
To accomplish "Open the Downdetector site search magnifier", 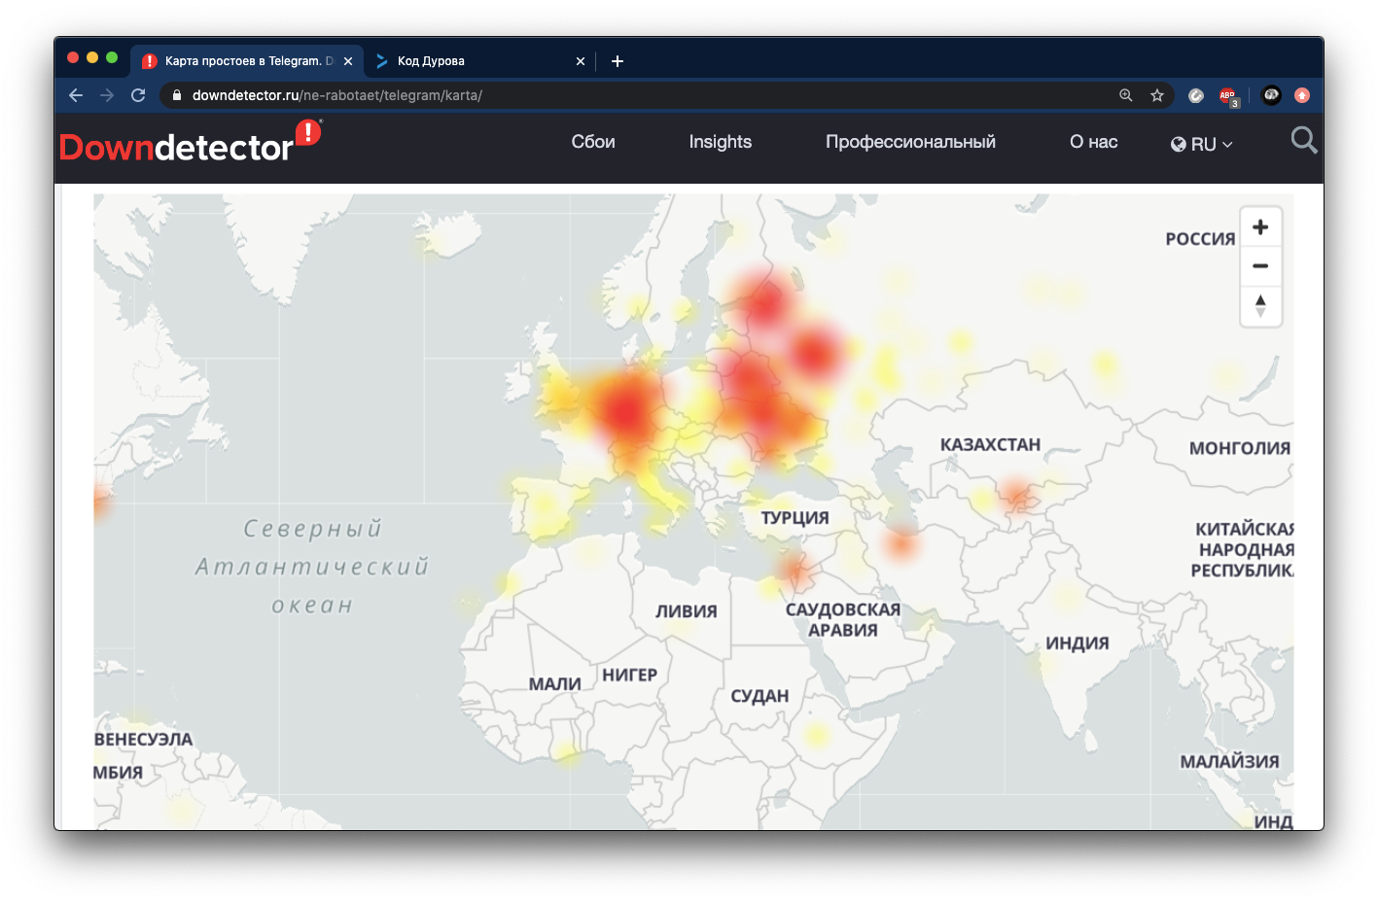I will [x=1303, y=141].
